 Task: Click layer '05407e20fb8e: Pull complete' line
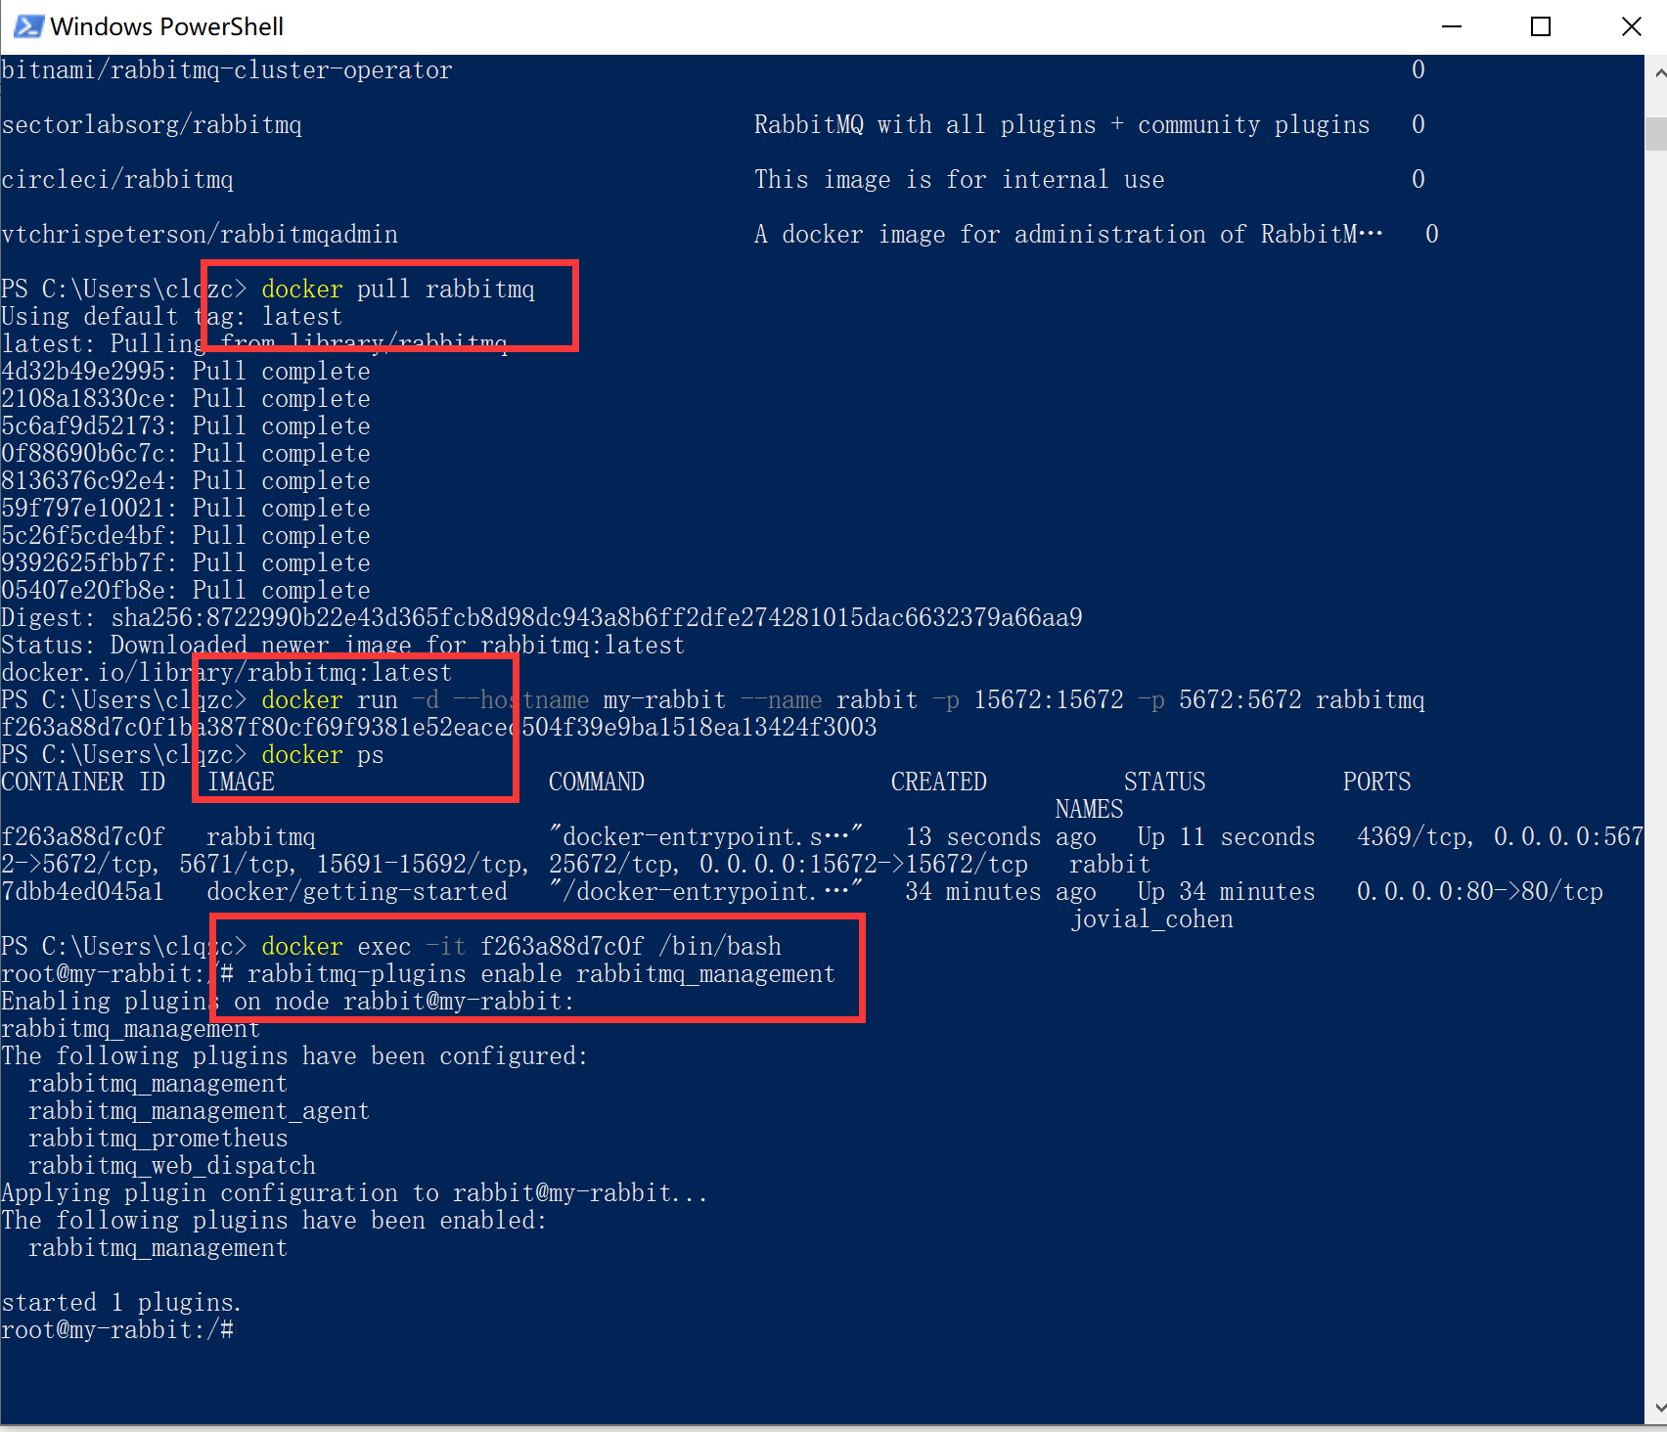coord(186,591)
